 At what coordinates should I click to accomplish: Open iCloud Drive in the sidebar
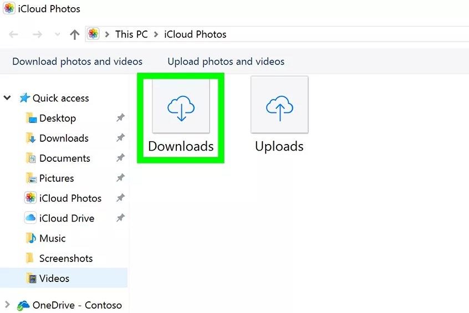coord(67,218)
